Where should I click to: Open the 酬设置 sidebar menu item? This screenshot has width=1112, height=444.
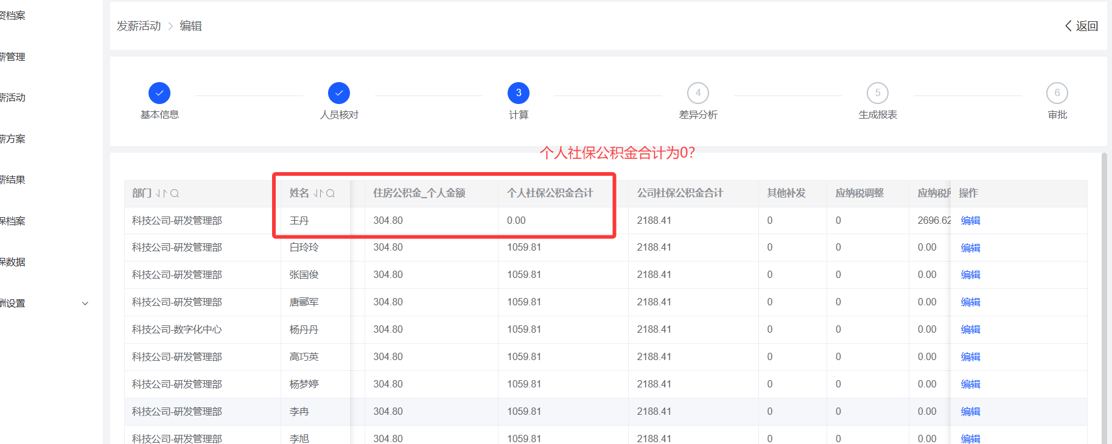(x=12, y=304)
